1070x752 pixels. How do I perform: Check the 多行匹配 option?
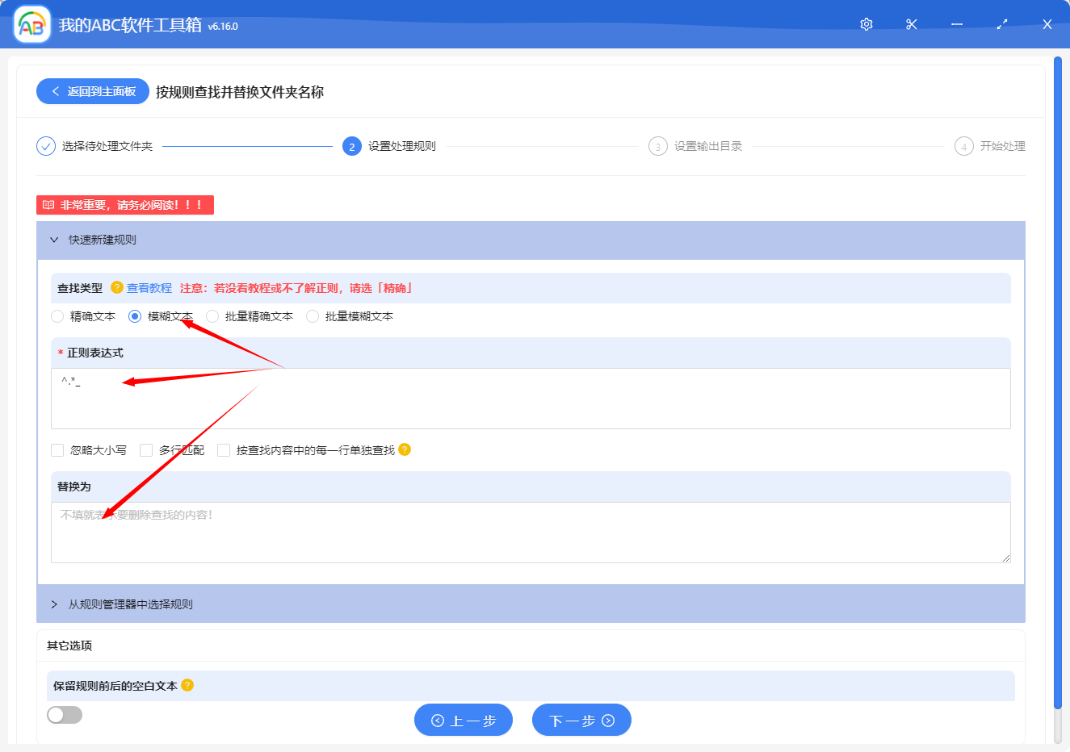pyautogui.click(x=146, y=449)
